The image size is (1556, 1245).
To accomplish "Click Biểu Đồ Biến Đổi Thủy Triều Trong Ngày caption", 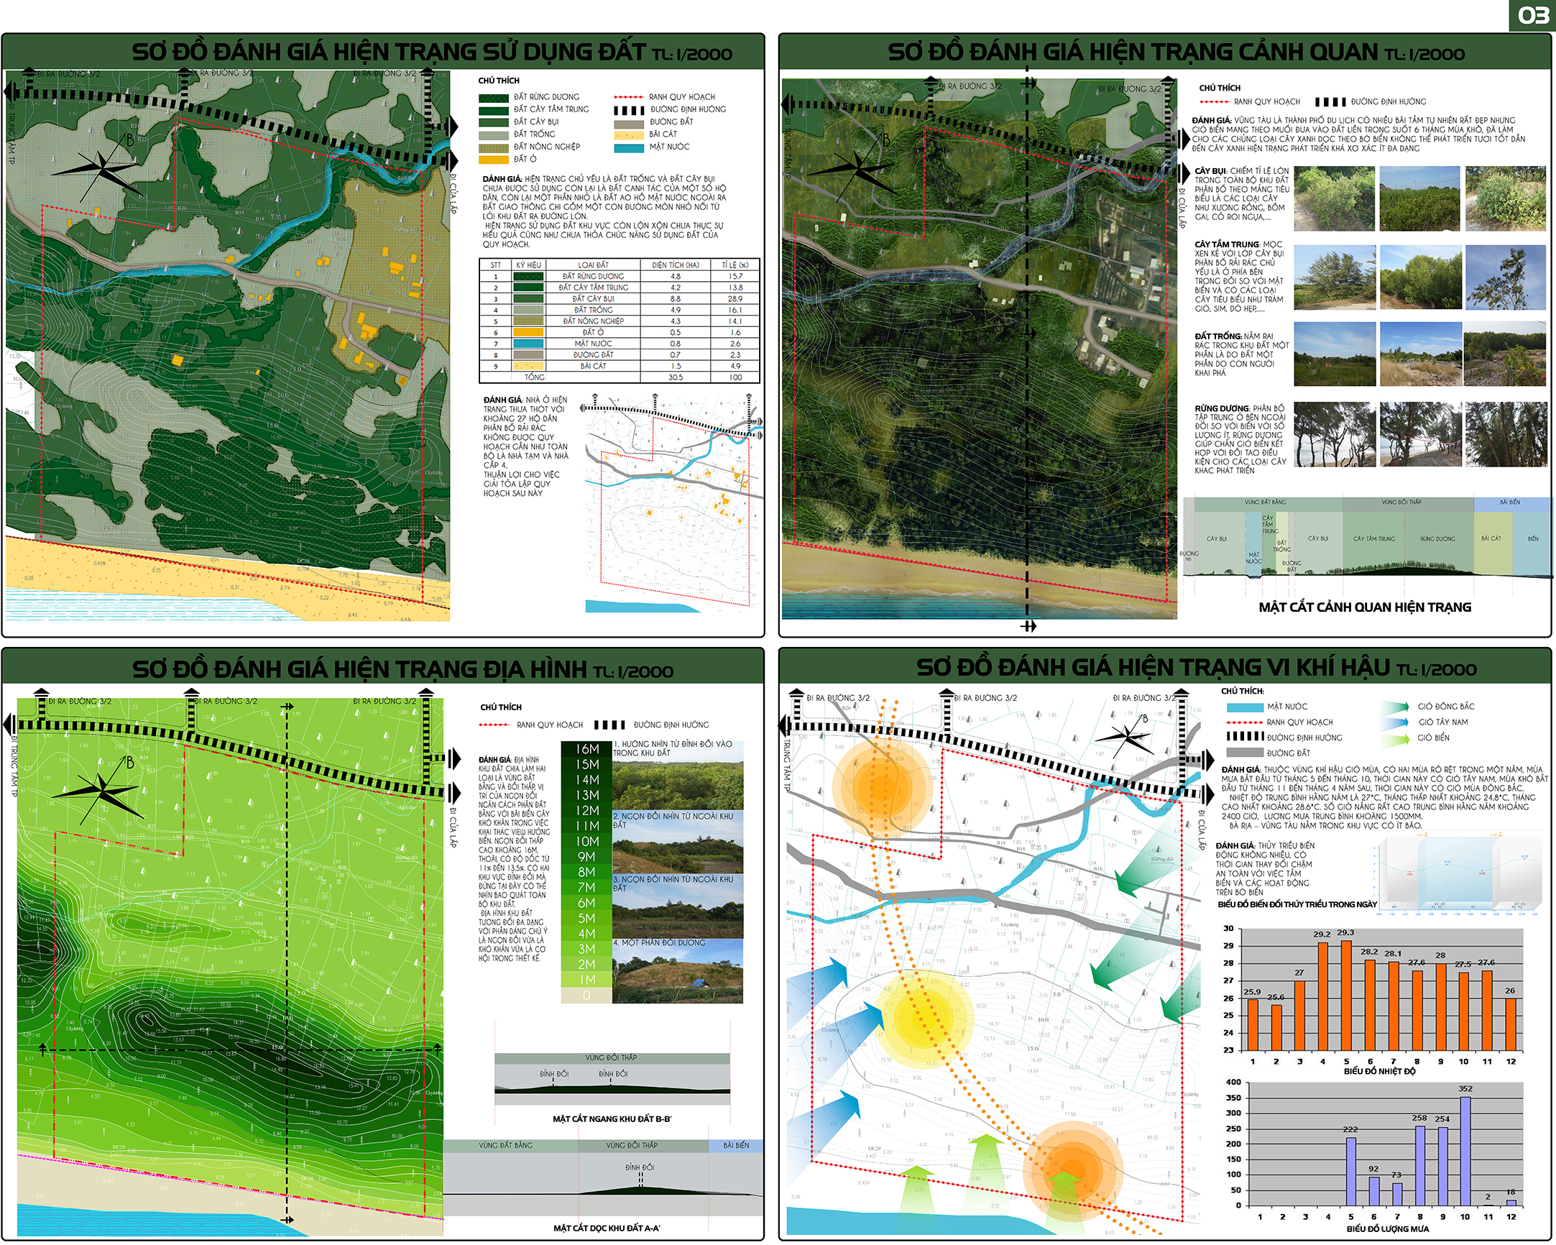I will (1298, 904).
